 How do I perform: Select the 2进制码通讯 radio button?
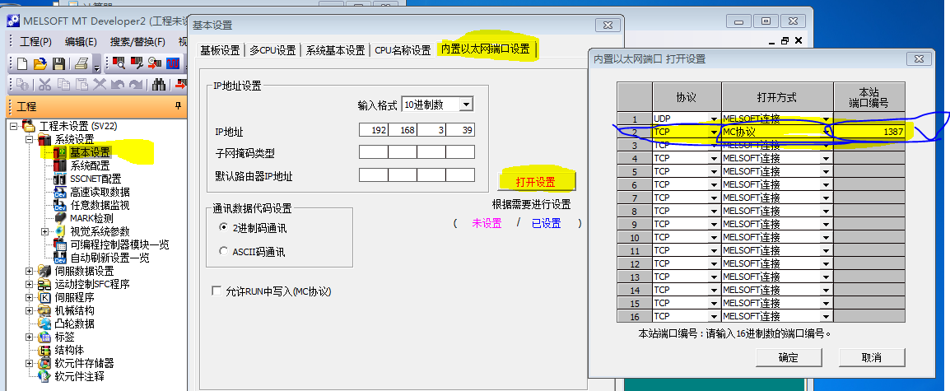(224, 227)
